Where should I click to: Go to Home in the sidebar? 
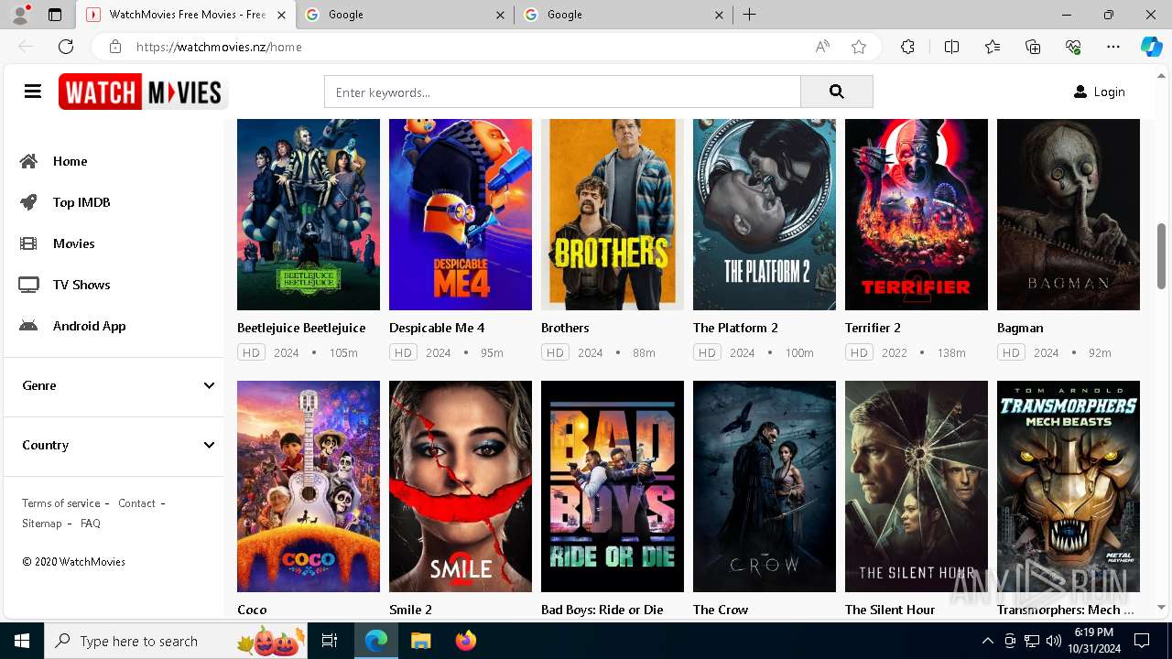pos(70,161)
